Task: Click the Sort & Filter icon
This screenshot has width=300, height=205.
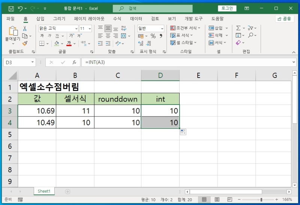Action: (250, 28)
